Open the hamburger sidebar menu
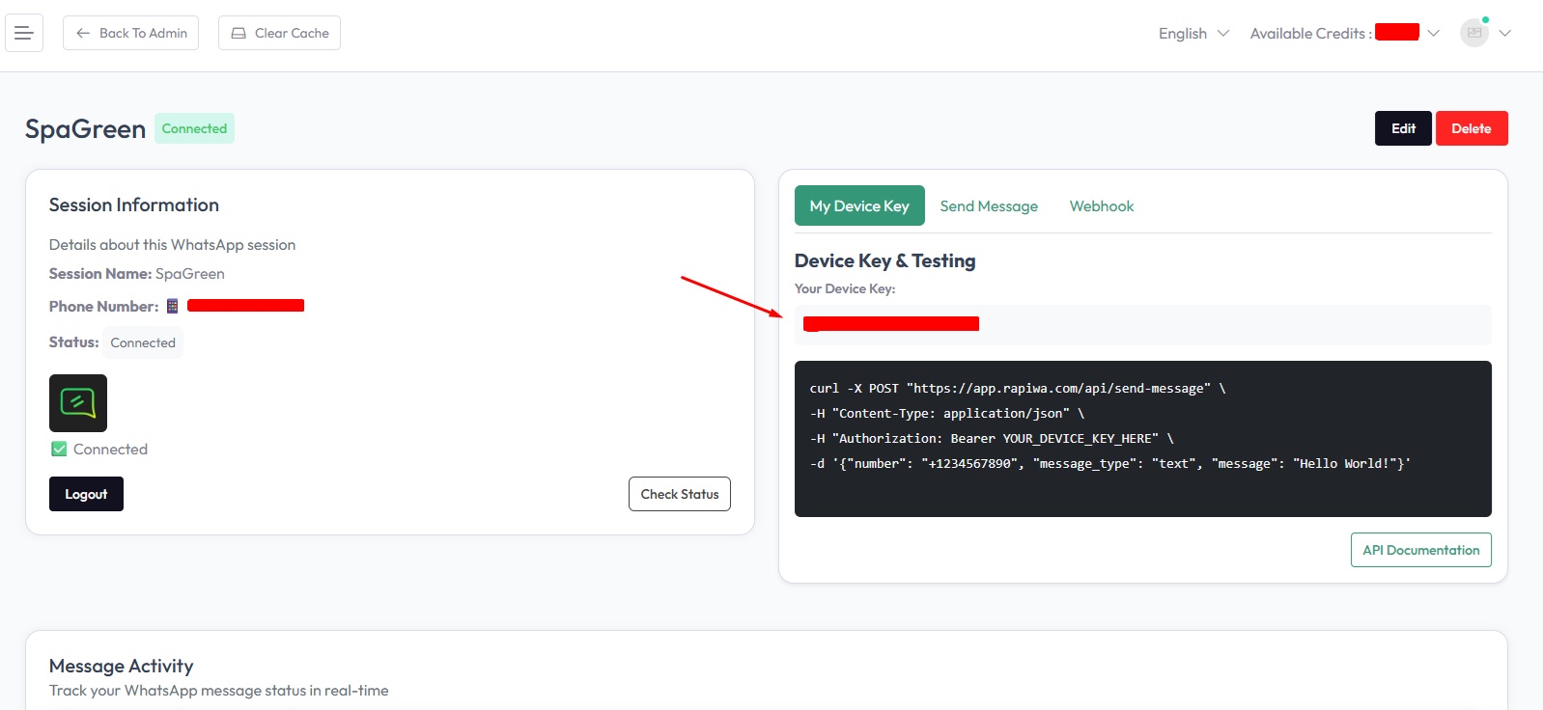Screen dimensions: 1543x710 [x=24, y=33]
